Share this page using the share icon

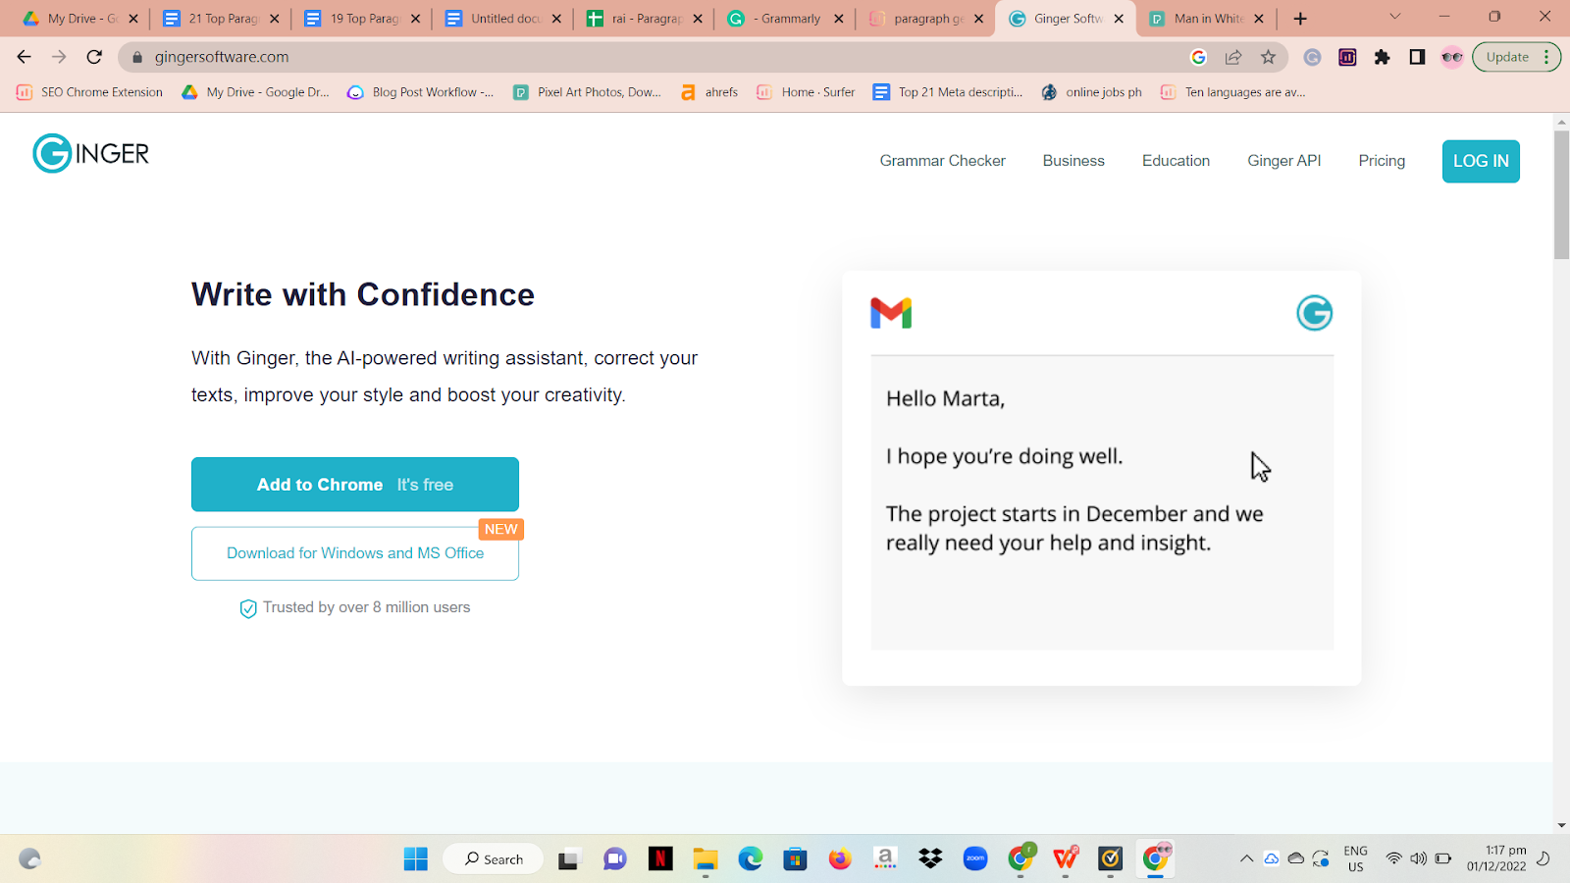click(1233, 57)
